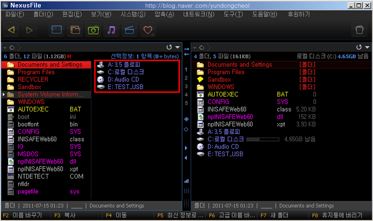373x221 pixels.
Task: Click the 후원하기 menu item
Action: click(299, 15)
